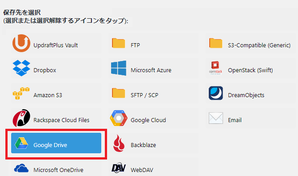Click the Email envelope icon
Screen dimensions: 298x176
pyautogui.click(x=216, y=118)
